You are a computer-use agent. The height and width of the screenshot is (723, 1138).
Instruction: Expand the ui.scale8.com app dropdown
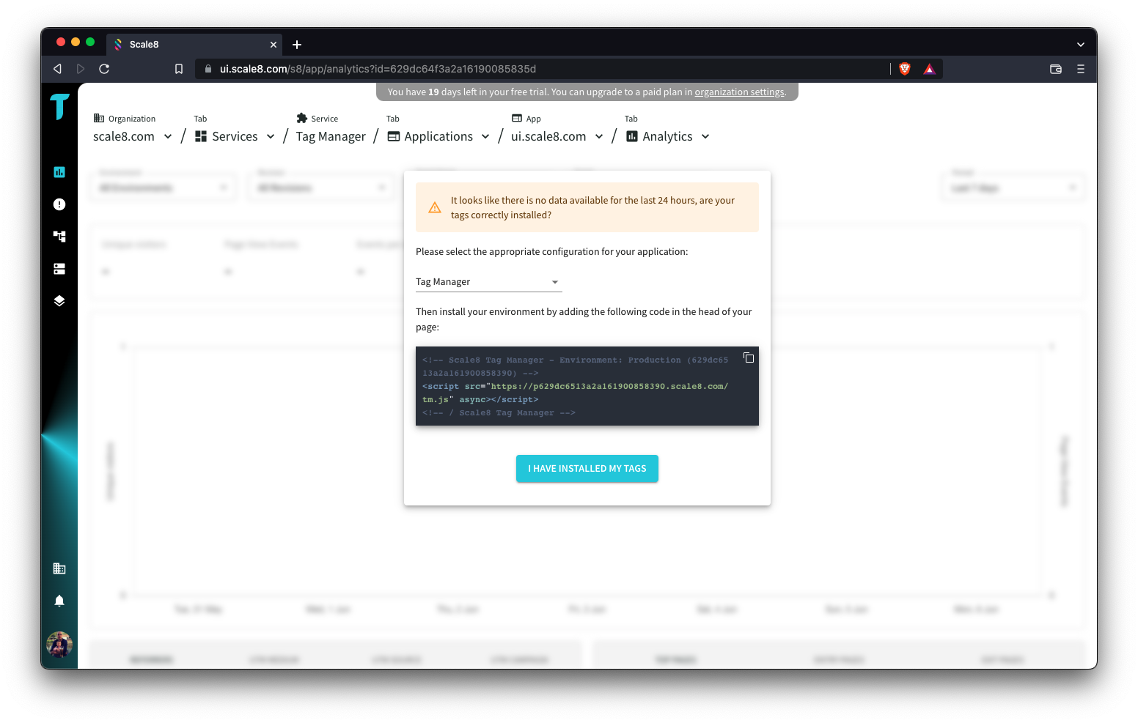(x=599, y=137)
